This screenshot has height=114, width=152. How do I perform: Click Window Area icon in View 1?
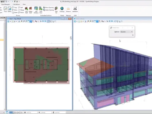[x=26, y=21]
